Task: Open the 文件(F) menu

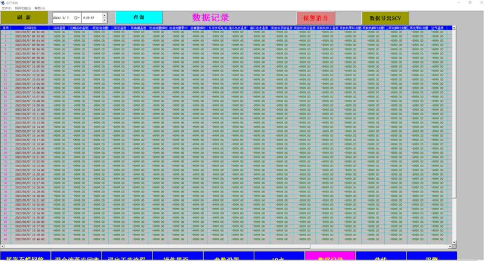Action: [x=7, y=8]
